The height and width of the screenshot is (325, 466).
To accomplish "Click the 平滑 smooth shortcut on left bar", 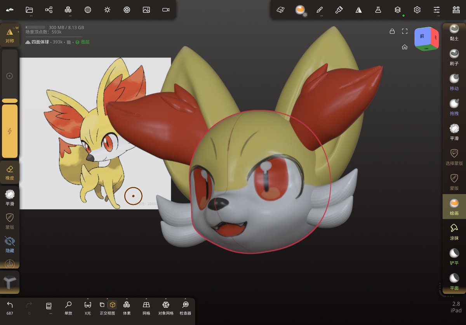I will 10,197.
